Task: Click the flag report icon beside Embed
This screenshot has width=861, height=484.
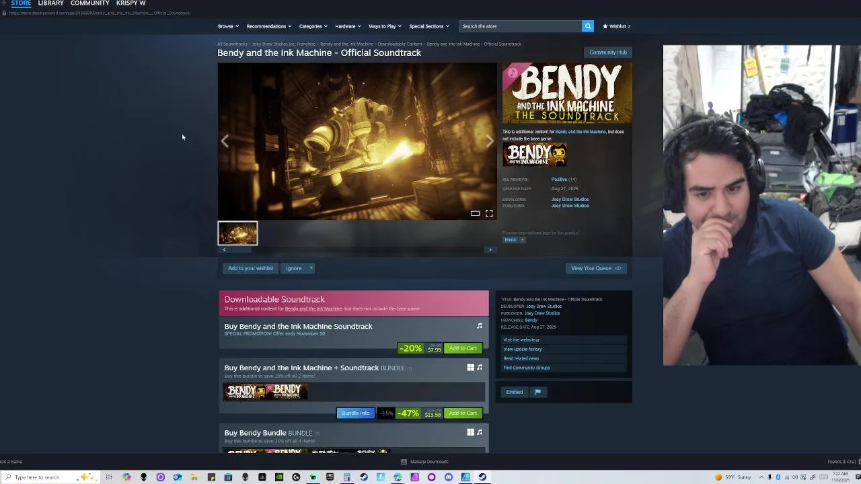Action: click(537, 392)
